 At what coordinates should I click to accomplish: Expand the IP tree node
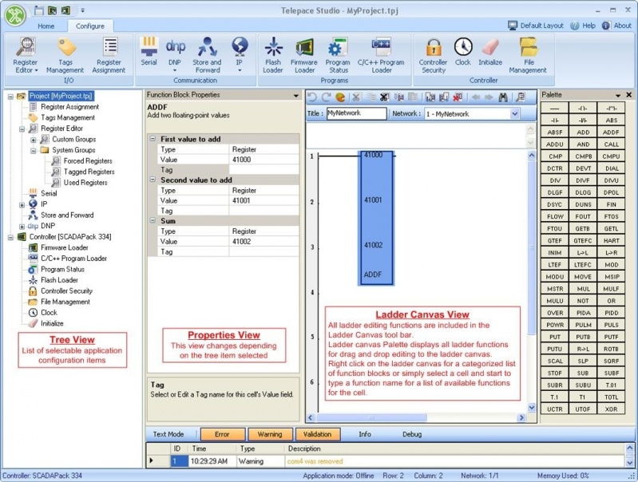pos(22,205)
